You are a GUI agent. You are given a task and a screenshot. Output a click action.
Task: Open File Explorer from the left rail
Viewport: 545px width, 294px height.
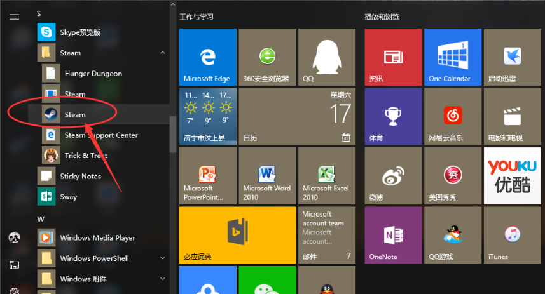tap(14, 265)
